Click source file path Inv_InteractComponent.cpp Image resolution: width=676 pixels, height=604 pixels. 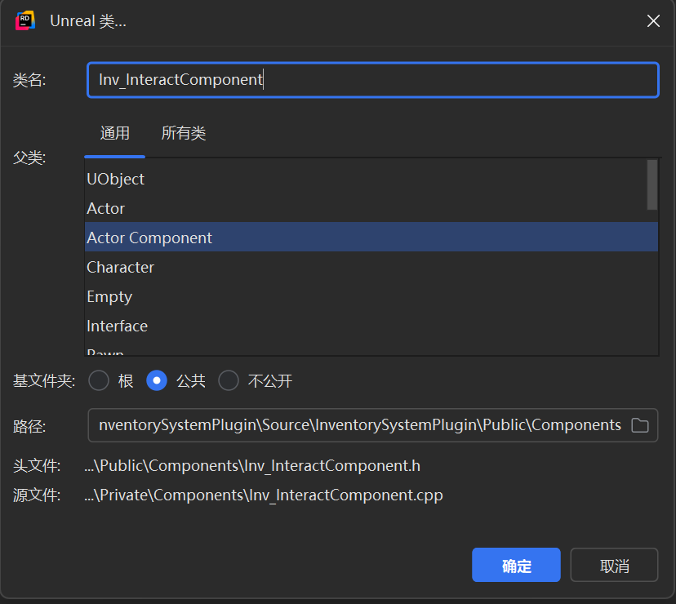click(x=264, y=495)
